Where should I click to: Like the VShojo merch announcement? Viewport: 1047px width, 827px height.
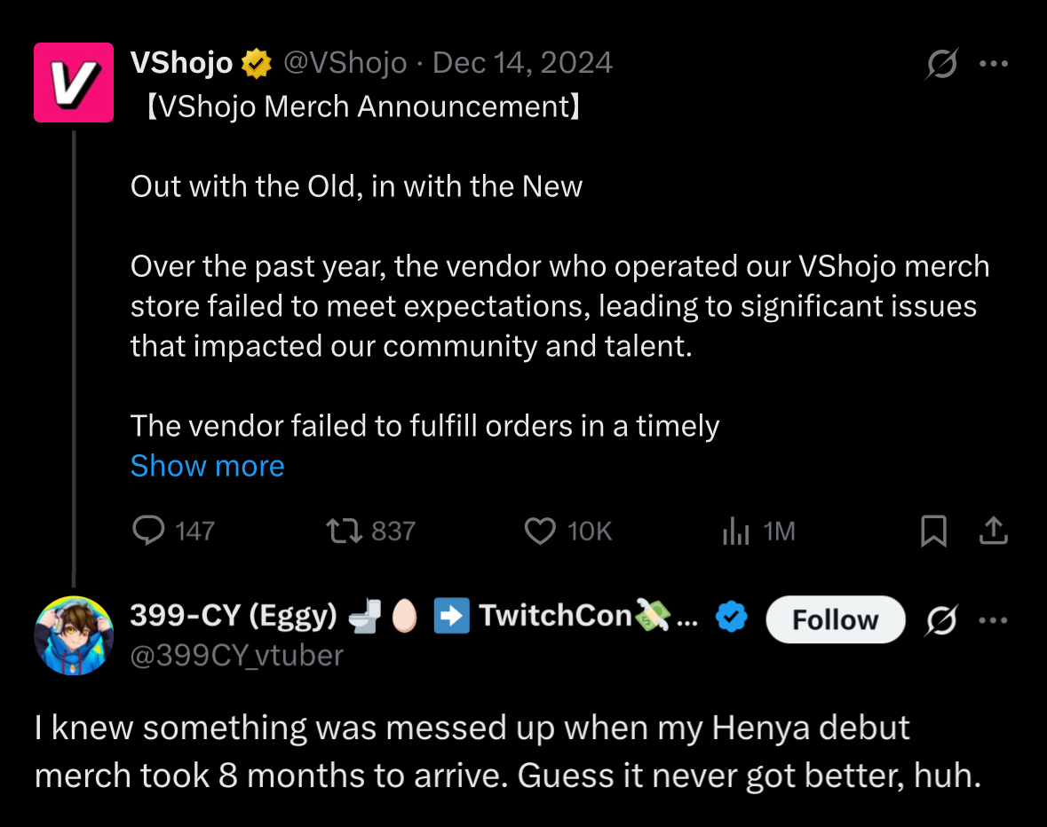(x=540, y=531)
